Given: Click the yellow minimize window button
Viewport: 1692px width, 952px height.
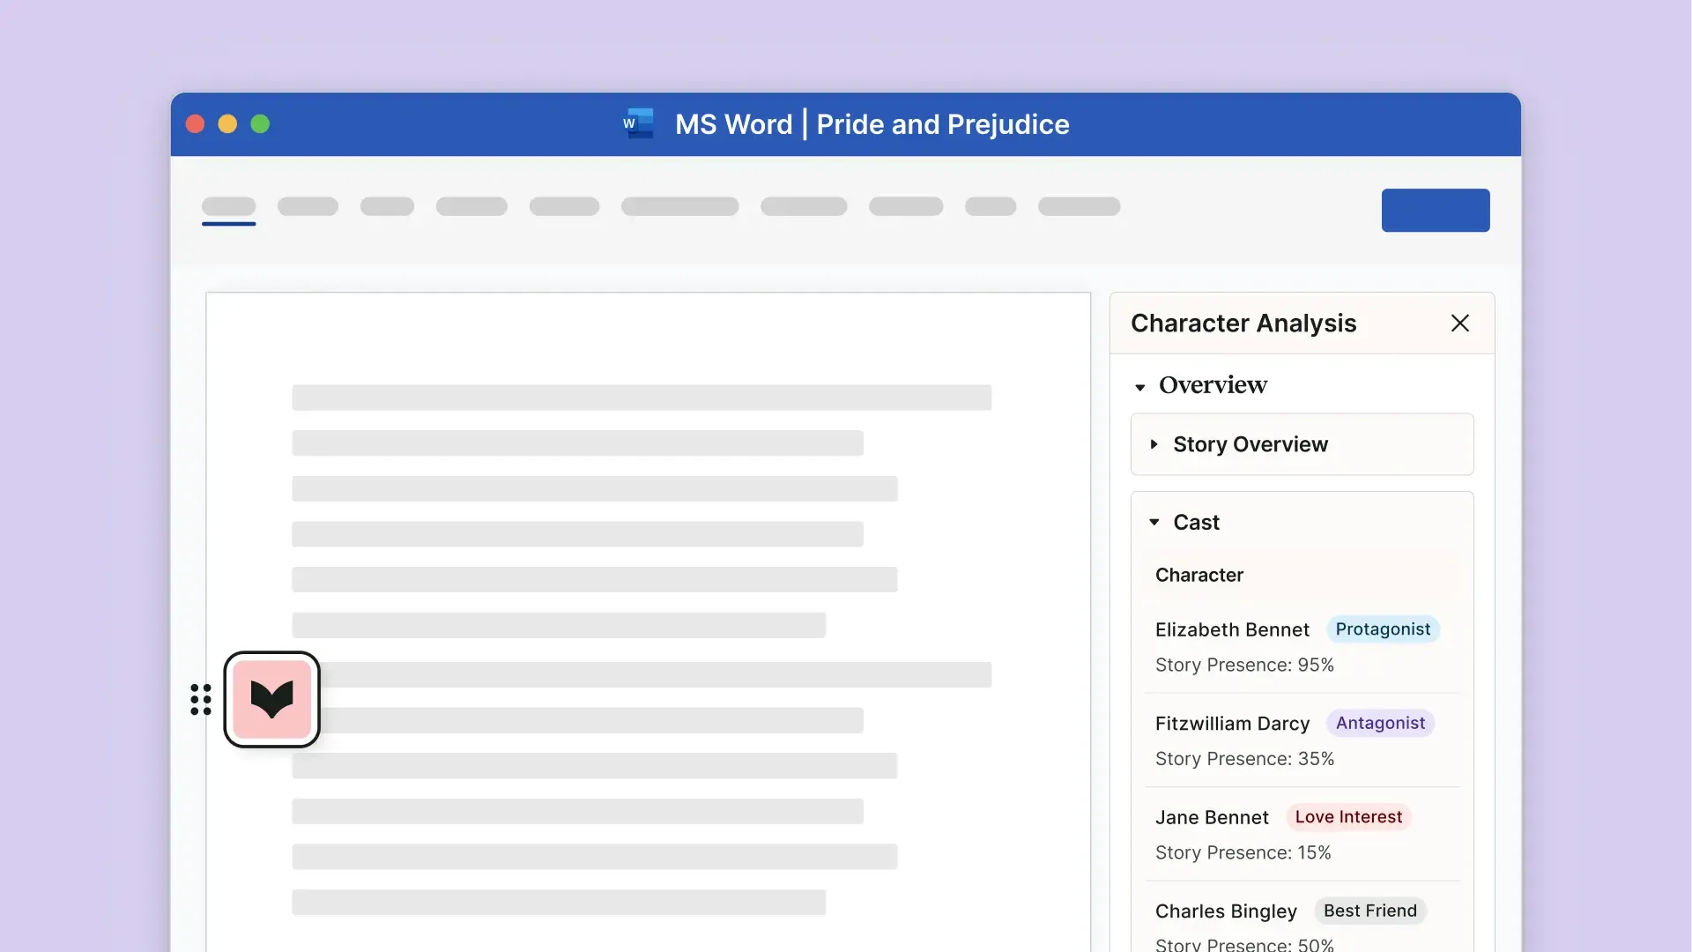Looking at the screenshot, I should 227,124.
